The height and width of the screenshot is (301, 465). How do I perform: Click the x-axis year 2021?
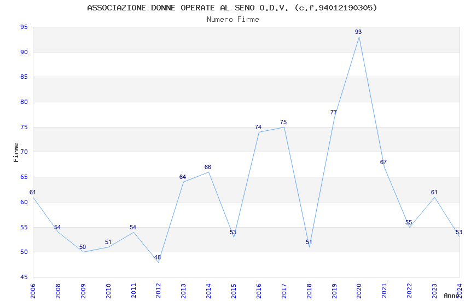point(384,291)
